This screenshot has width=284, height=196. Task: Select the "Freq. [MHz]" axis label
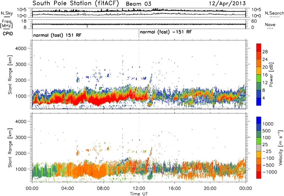click(6, 24)
